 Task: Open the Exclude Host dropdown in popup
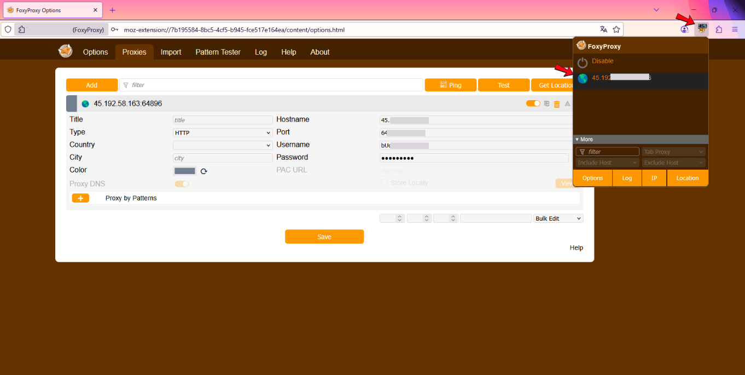(x=673, y=163)
